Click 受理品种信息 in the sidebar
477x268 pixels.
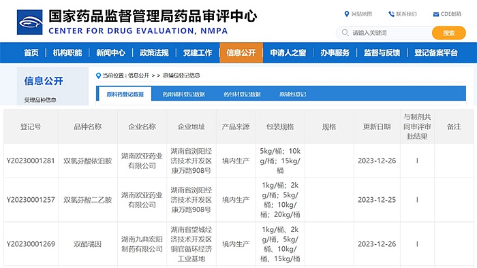[40, 100]
